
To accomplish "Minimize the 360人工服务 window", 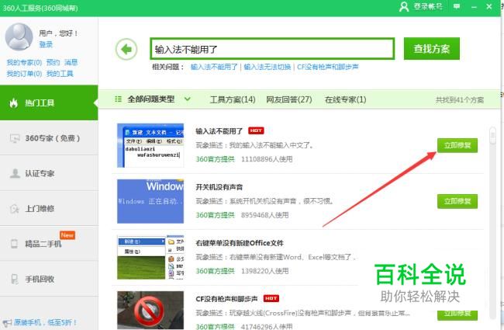I will point(474,7).
